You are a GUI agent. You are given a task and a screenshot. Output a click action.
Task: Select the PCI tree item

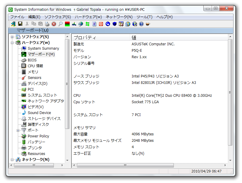point(30,89)
